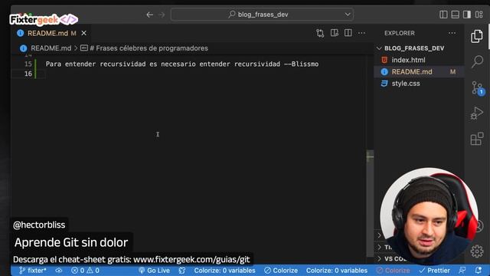The height and width of the screenshot is (276, 490).
Task: Open the Extensions activity bar icon
Action: point(477,139)
